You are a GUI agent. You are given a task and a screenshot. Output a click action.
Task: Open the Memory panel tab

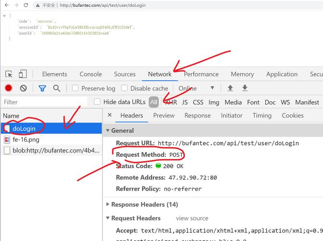click(x=242, y=74)
